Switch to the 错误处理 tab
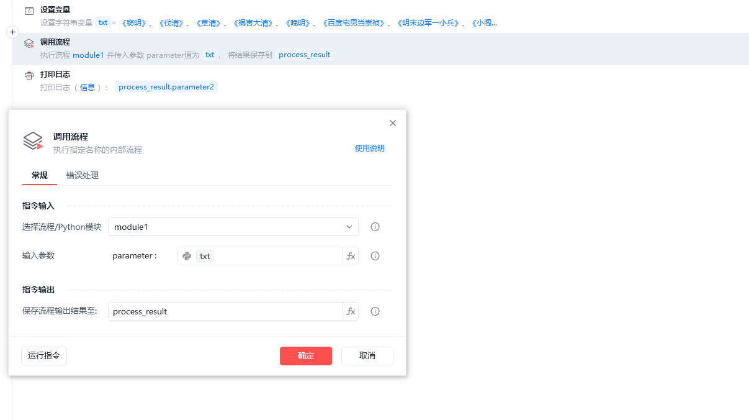This screenshot has height=420, width=749. [x=83, y=175]
